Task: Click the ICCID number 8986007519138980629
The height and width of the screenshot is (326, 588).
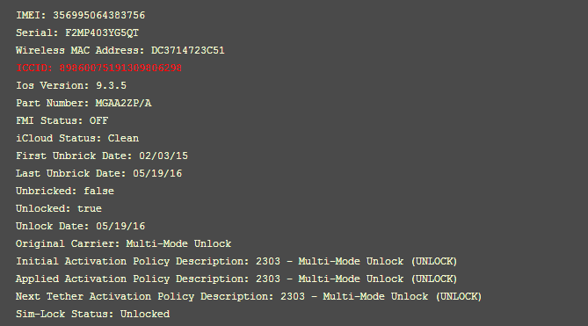Action: pos(120,69)
